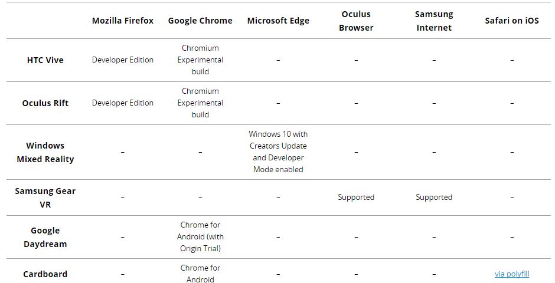Select the Samsung Gear VR row header
The width and height of the screenshot is (555, 283).
tap(45, 198)
